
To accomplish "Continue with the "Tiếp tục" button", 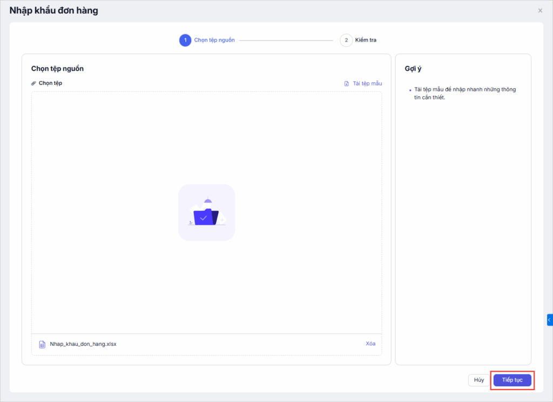I will point(512,380).
